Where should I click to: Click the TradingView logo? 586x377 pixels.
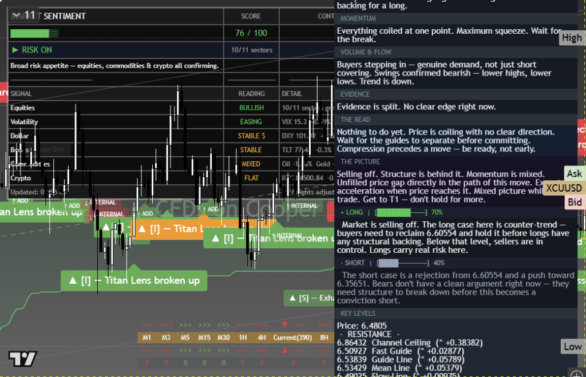click(x=22, y=359)
